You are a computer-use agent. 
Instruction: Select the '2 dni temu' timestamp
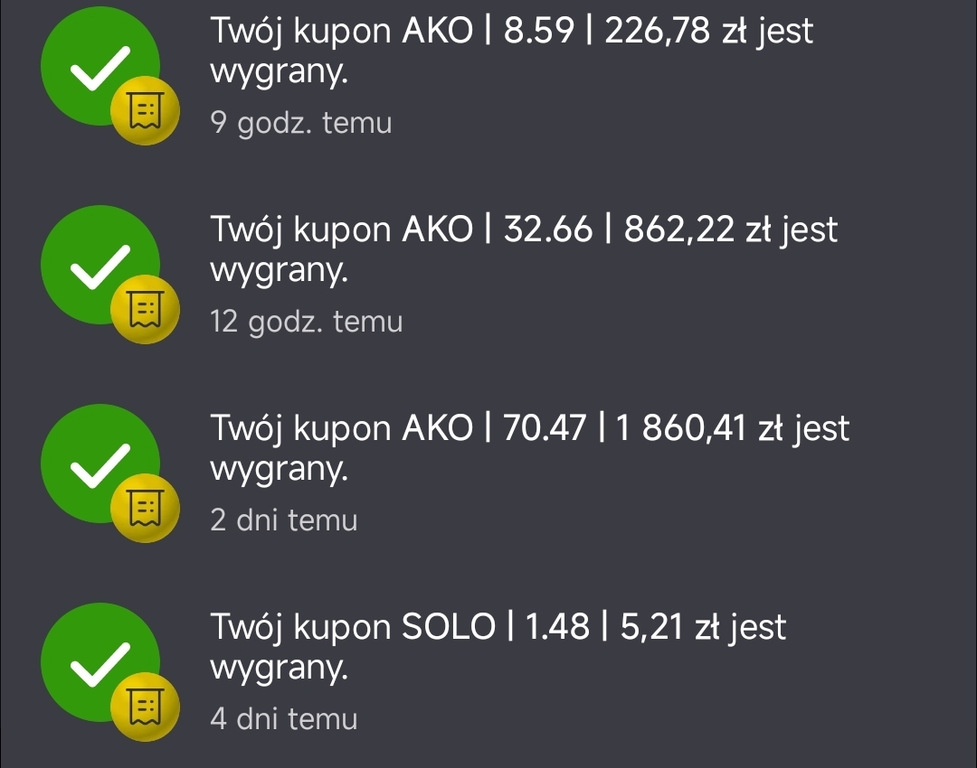283,520
